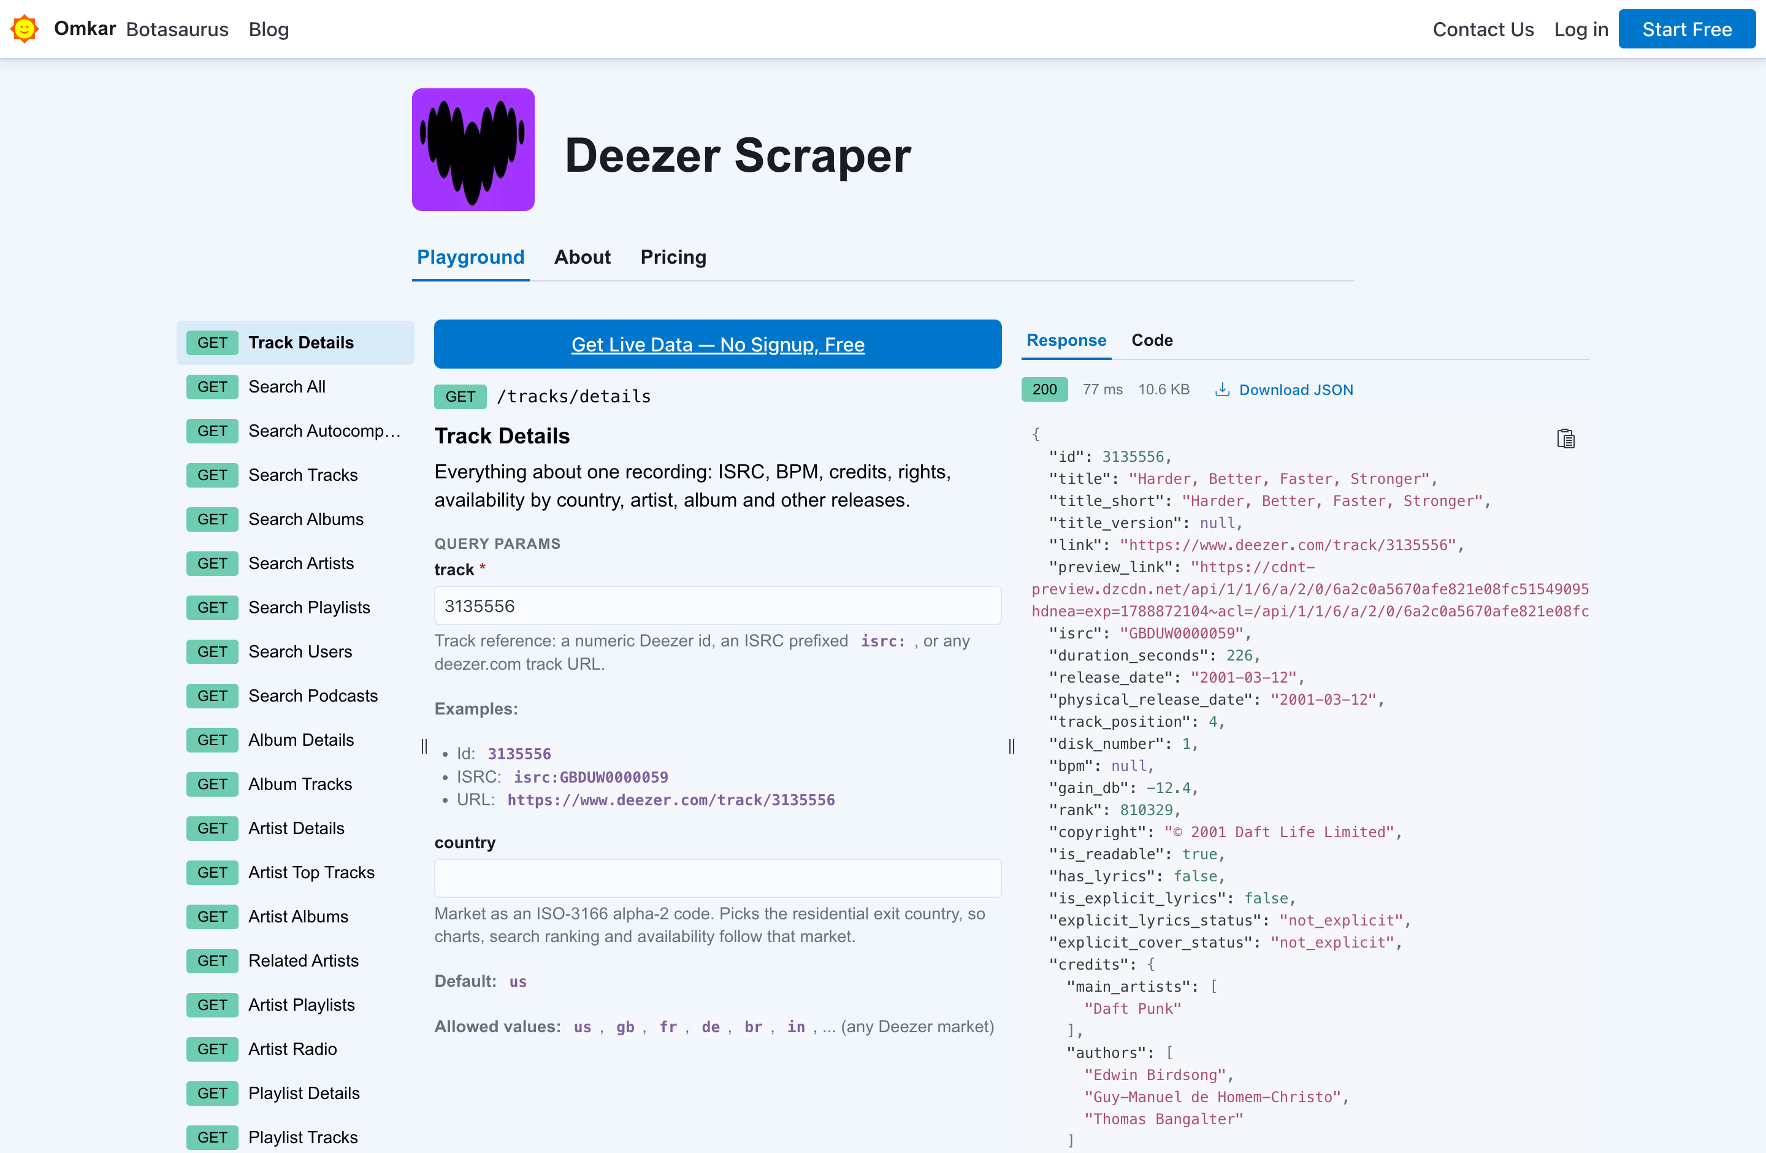Switch to the Code tab

1152,340
